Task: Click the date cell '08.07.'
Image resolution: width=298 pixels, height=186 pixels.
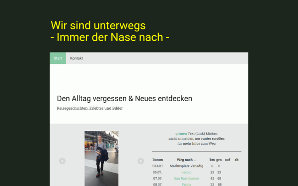Action: pyautogui.click(x=158, y=185)
